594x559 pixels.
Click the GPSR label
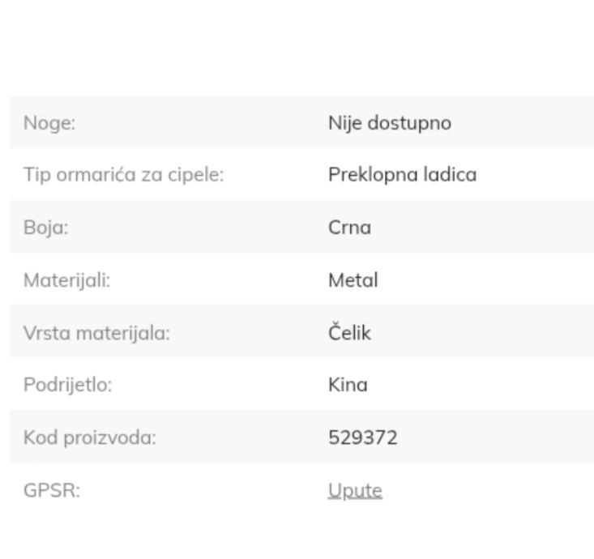click(x=52, y=490)
